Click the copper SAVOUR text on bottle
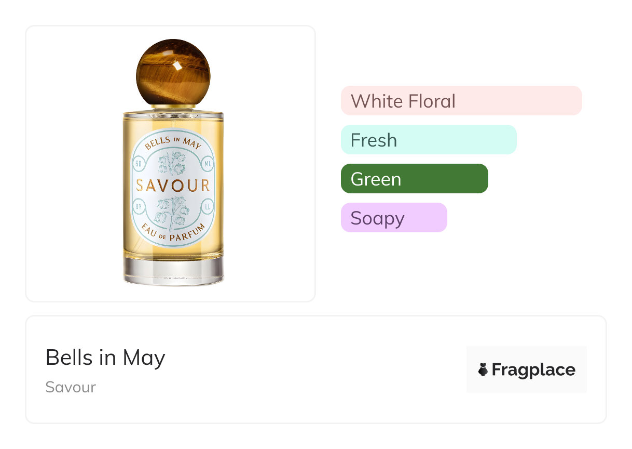The height and width of the screenshot is (449, 632). [173, 186]
